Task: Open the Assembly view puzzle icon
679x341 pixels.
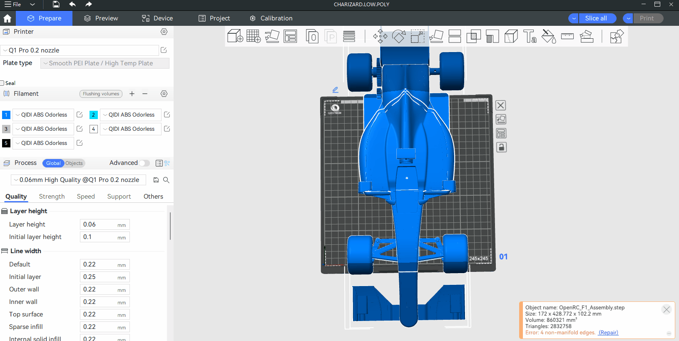Action: [616, 36]
